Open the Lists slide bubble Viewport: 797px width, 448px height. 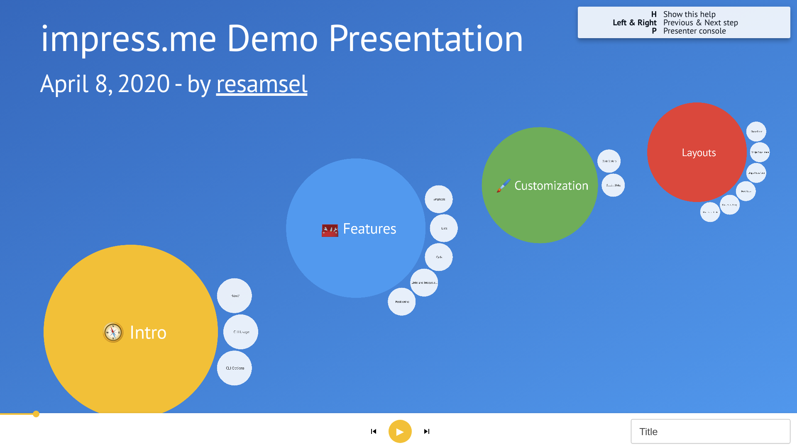click(444, 228)
